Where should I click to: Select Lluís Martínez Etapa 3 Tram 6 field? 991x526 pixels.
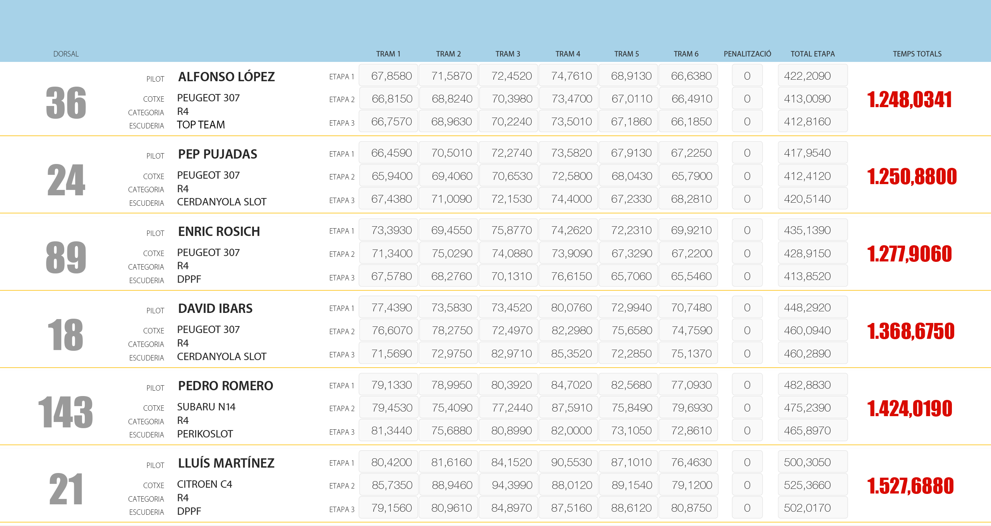coord(688,508)
